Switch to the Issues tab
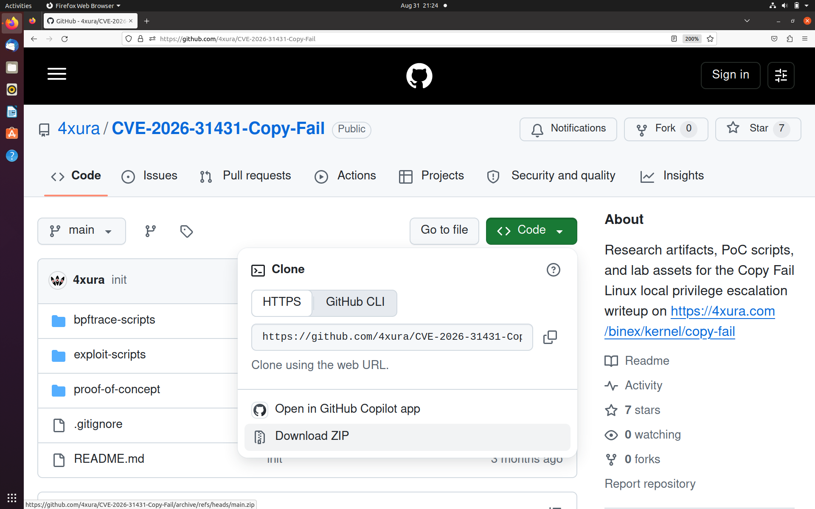This screenshot has width=815, height=509. coord(149,176)
